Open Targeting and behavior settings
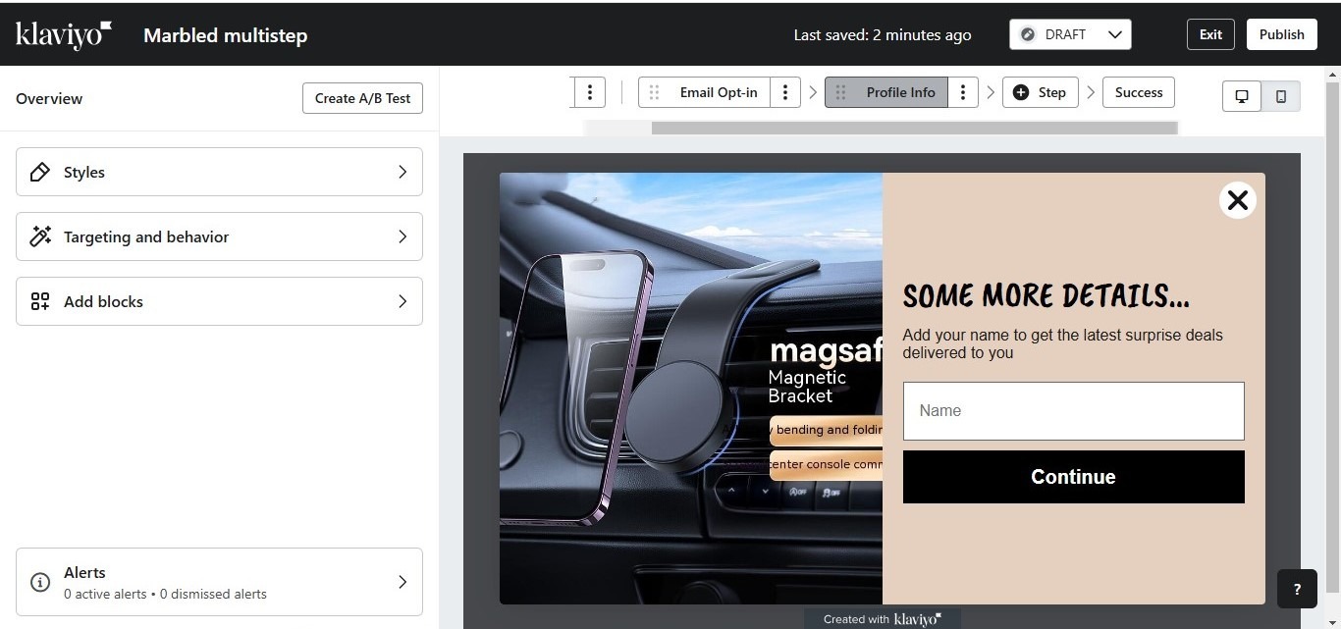 219,236
